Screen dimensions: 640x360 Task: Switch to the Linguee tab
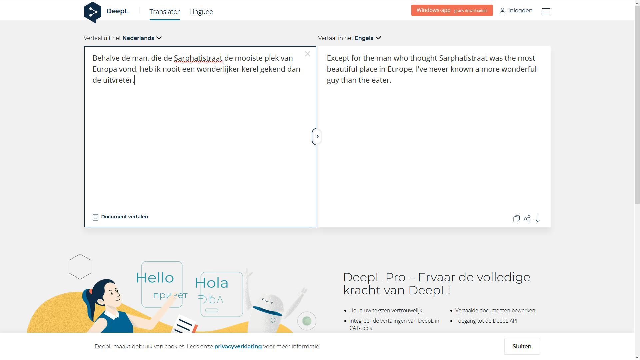[x=201, y=12]
